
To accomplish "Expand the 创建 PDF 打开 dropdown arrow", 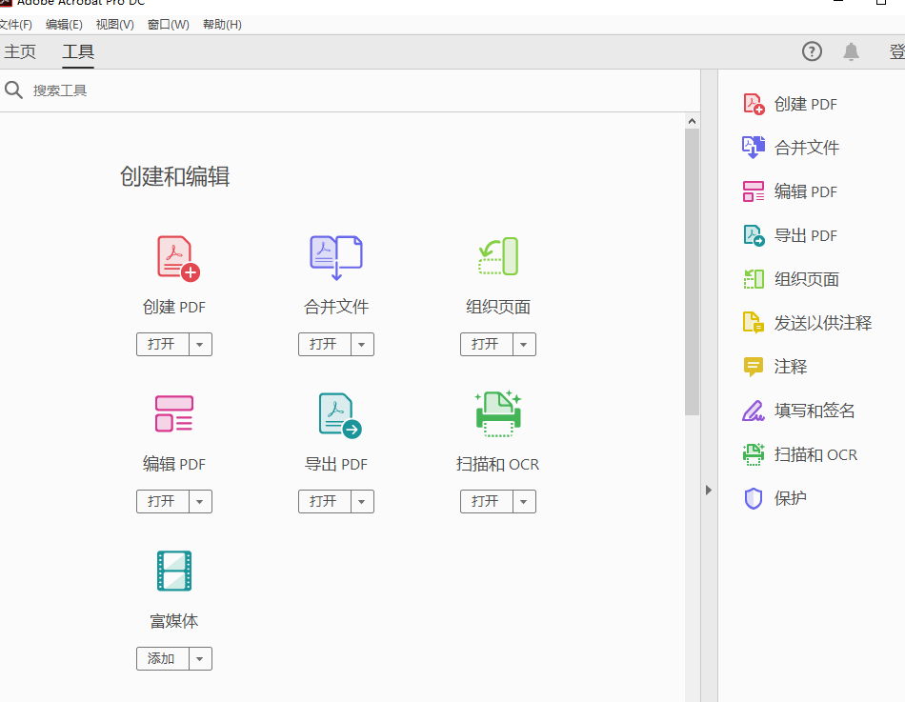I will click(202, 344).
